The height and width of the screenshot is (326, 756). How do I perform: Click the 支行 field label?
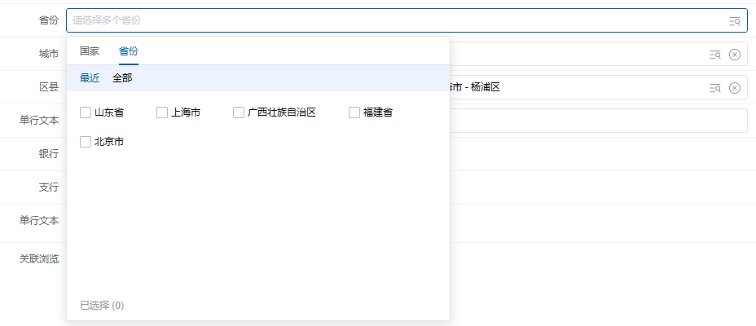(49, 187)
